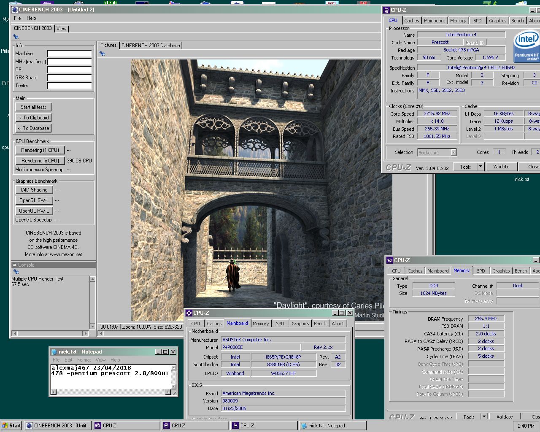Open the Help menu in CINEBENCH
This screenshot has height=432, width=540.
click(x=31, y=18)
